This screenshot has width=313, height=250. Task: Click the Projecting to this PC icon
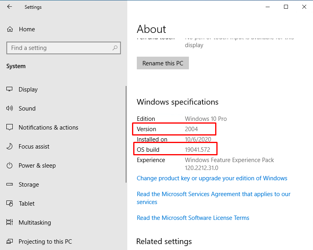coord(10,241)
